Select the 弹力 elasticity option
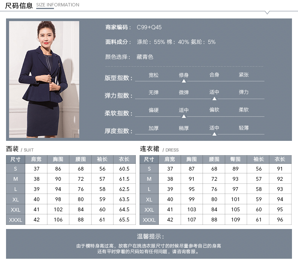The image size is (298, 261). (244, 92)
